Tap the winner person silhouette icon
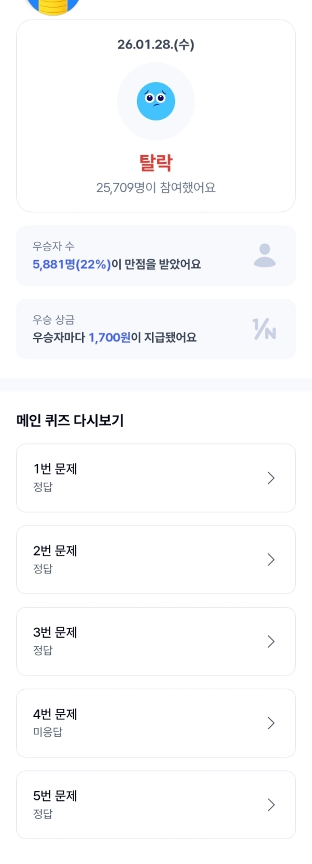 tap(265, 255)
